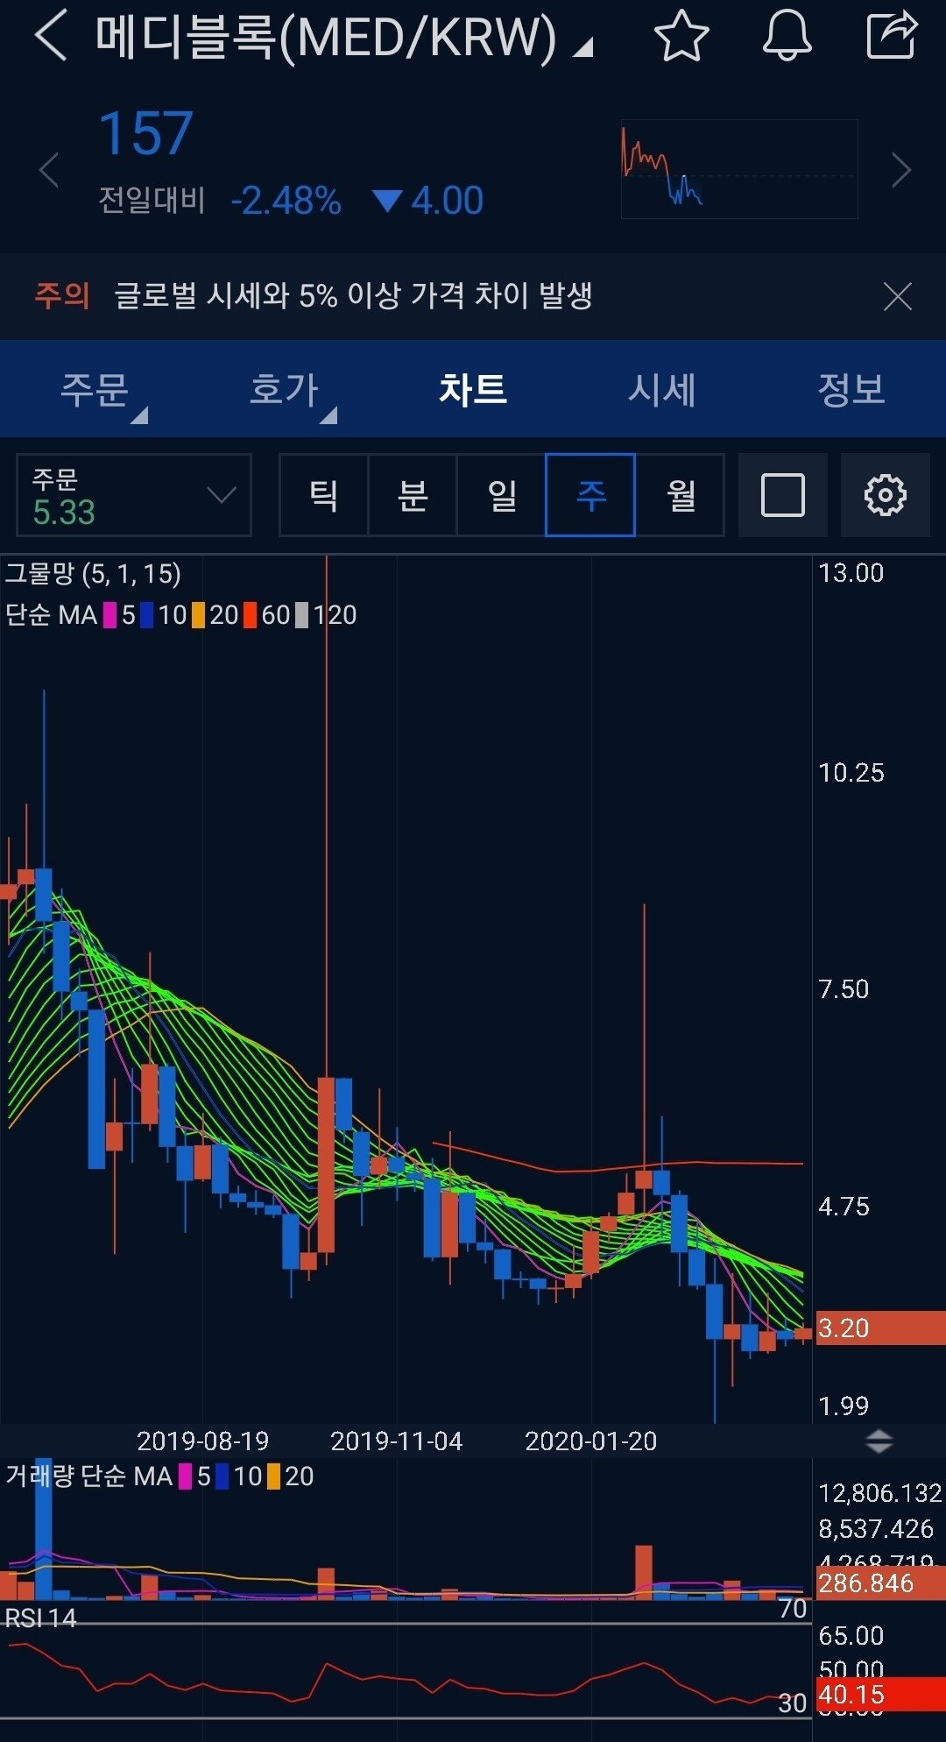Tap the share icon

(891, 37)
